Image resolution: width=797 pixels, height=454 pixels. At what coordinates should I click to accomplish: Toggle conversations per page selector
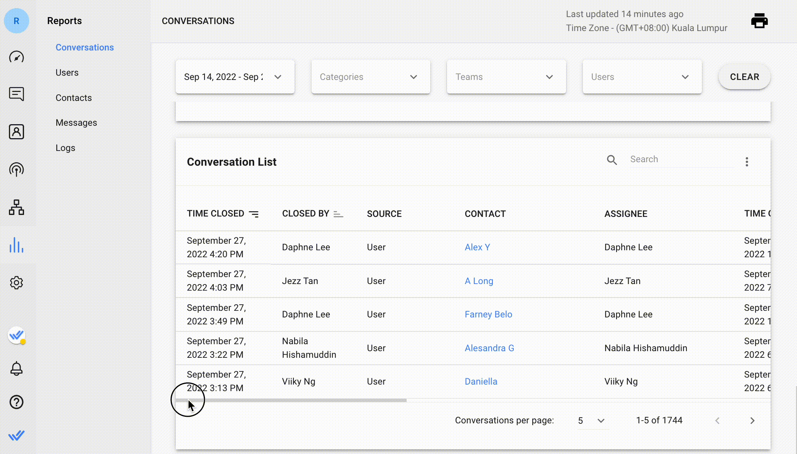point(589,420)
